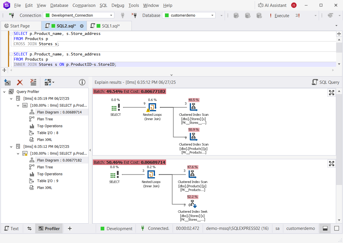Collapse the Query Profiler tree node
The height and width of the screenshot is (243, 343).
[x=5, y=92]
